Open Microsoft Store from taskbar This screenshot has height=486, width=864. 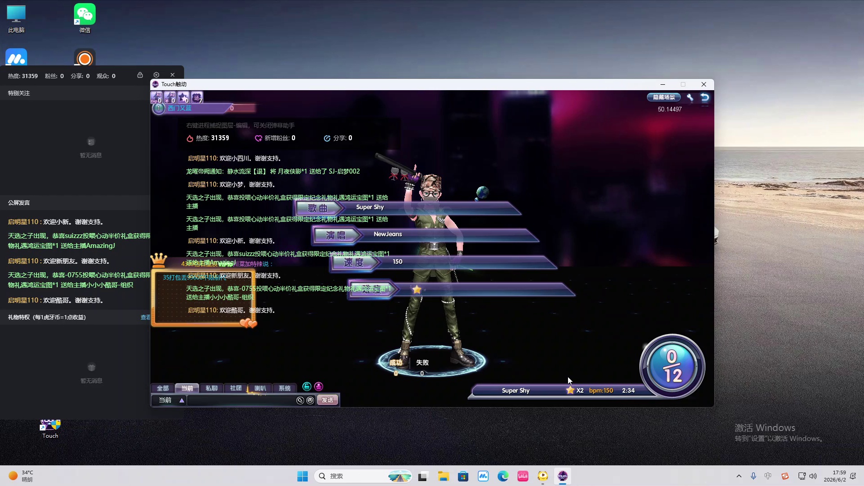463,476
